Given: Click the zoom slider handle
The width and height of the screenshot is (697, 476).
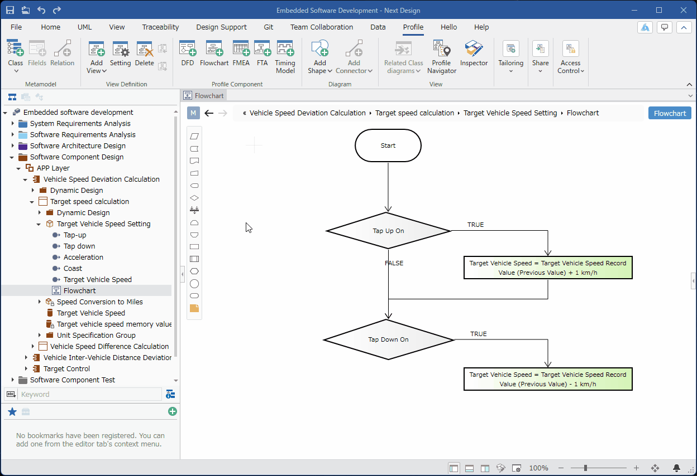Looking at the screenshot, I should tap(586, 468).
